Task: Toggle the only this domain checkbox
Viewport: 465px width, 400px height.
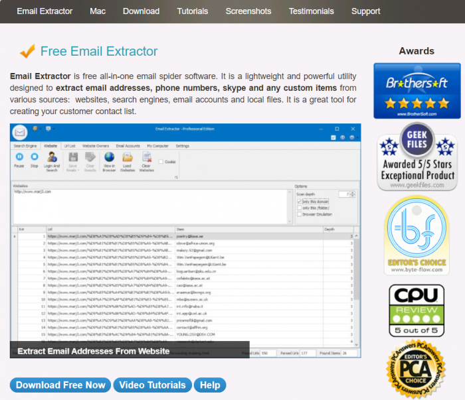Action: (299, 202)
